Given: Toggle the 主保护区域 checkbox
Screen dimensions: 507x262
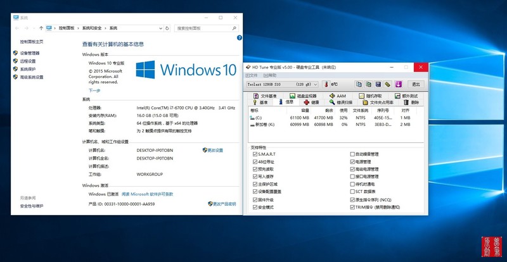Looking at the screenshot, I should pyautogui.click(x=255, y=184).
